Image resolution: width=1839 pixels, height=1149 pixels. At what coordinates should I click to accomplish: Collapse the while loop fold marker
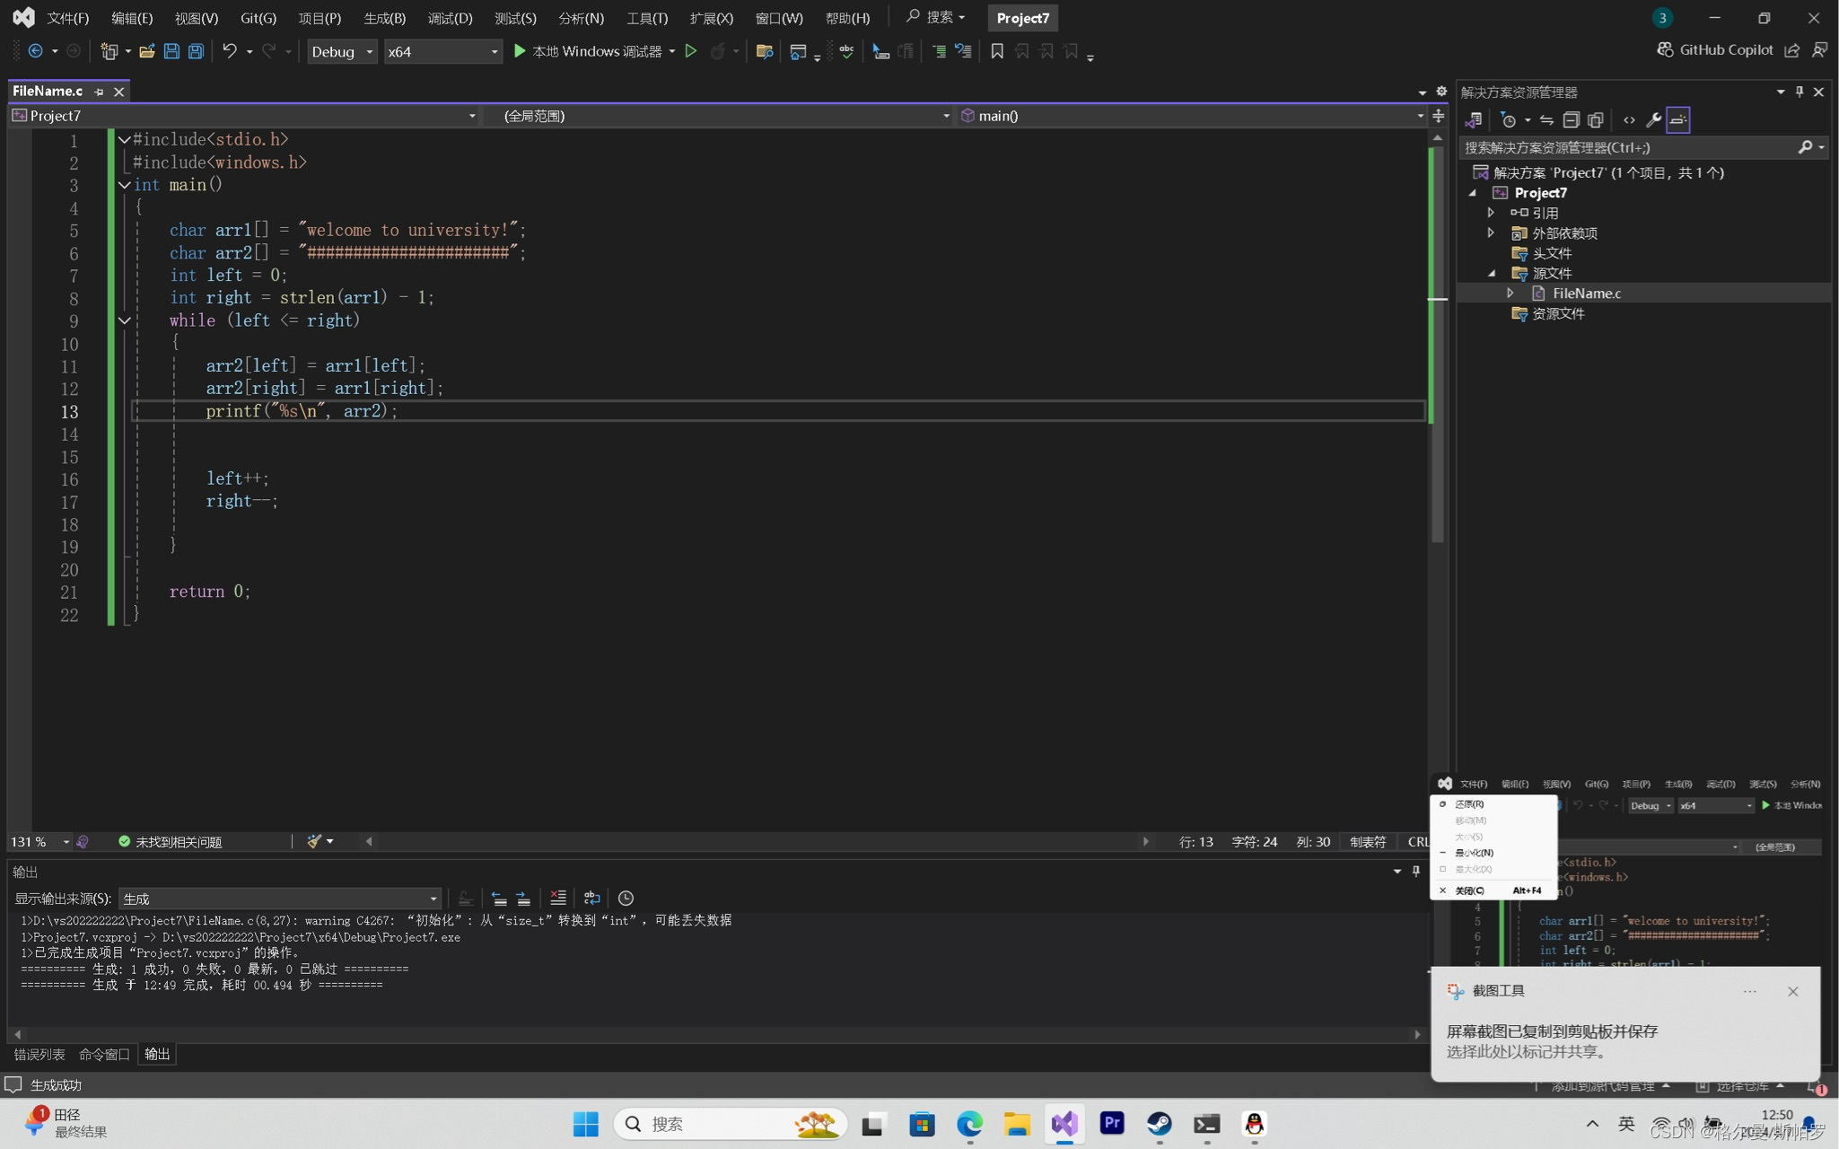click(x=125, y=320)
